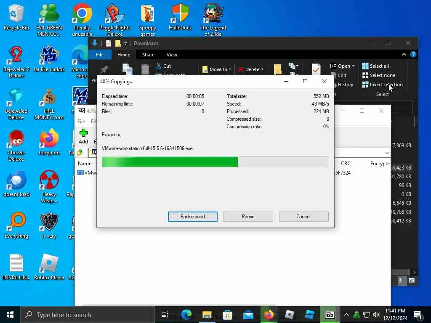The height and width of the screenshot is (323, 431).
Task: Click the Name column header in 7-Zip
Action: (x=85, y=164)
